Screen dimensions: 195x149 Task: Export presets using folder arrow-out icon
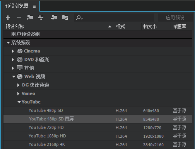click(x=65, y=18)
